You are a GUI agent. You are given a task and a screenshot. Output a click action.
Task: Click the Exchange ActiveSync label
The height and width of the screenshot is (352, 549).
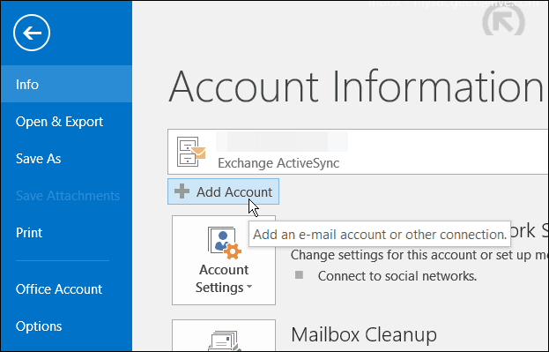(x=278, y=163)
